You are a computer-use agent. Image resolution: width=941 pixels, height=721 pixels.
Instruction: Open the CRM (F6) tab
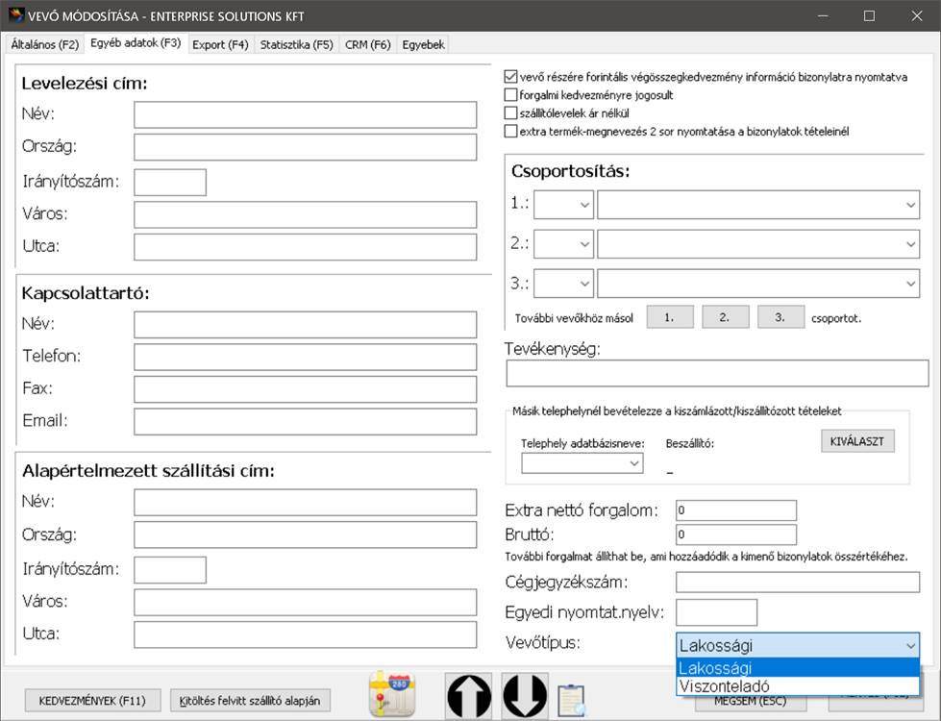tap(367, 44)
